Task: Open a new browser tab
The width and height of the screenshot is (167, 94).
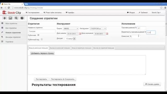Action: (26, 4)
